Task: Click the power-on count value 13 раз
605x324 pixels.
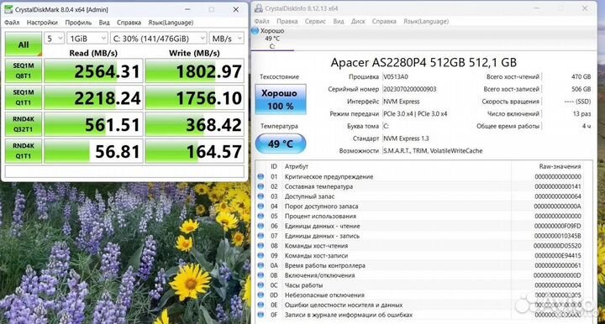Action: point(581,113)
